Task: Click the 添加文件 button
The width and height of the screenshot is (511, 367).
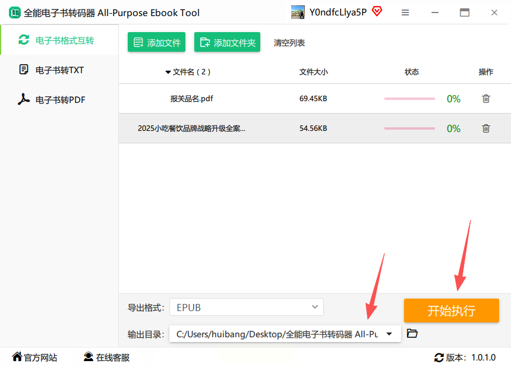Action: coord(156,42)
